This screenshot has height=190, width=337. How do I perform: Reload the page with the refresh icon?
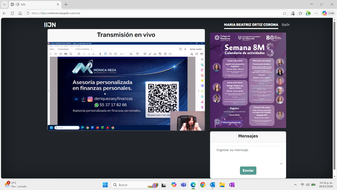click(x=12, y=13)
